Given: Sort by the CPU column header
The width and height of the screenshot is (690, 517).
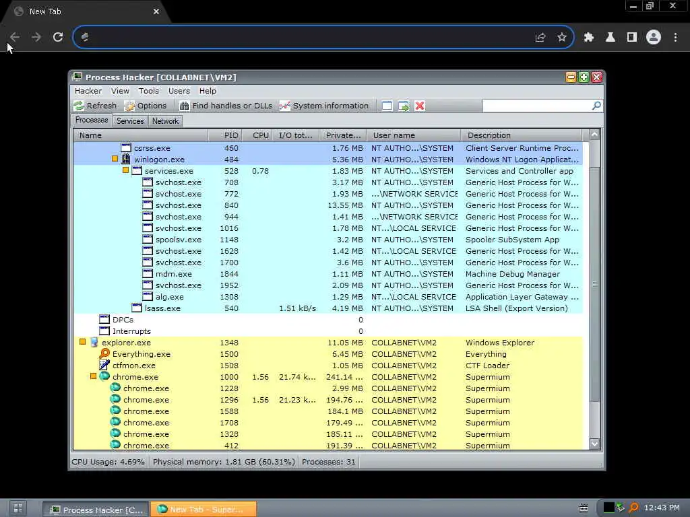Looking at the screenshot, I should click(x=257, y=135).
